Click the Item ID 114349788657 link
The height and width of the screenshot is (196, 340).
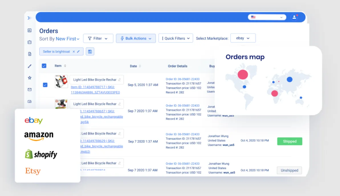pyautogui.click(x=93, y=111)
